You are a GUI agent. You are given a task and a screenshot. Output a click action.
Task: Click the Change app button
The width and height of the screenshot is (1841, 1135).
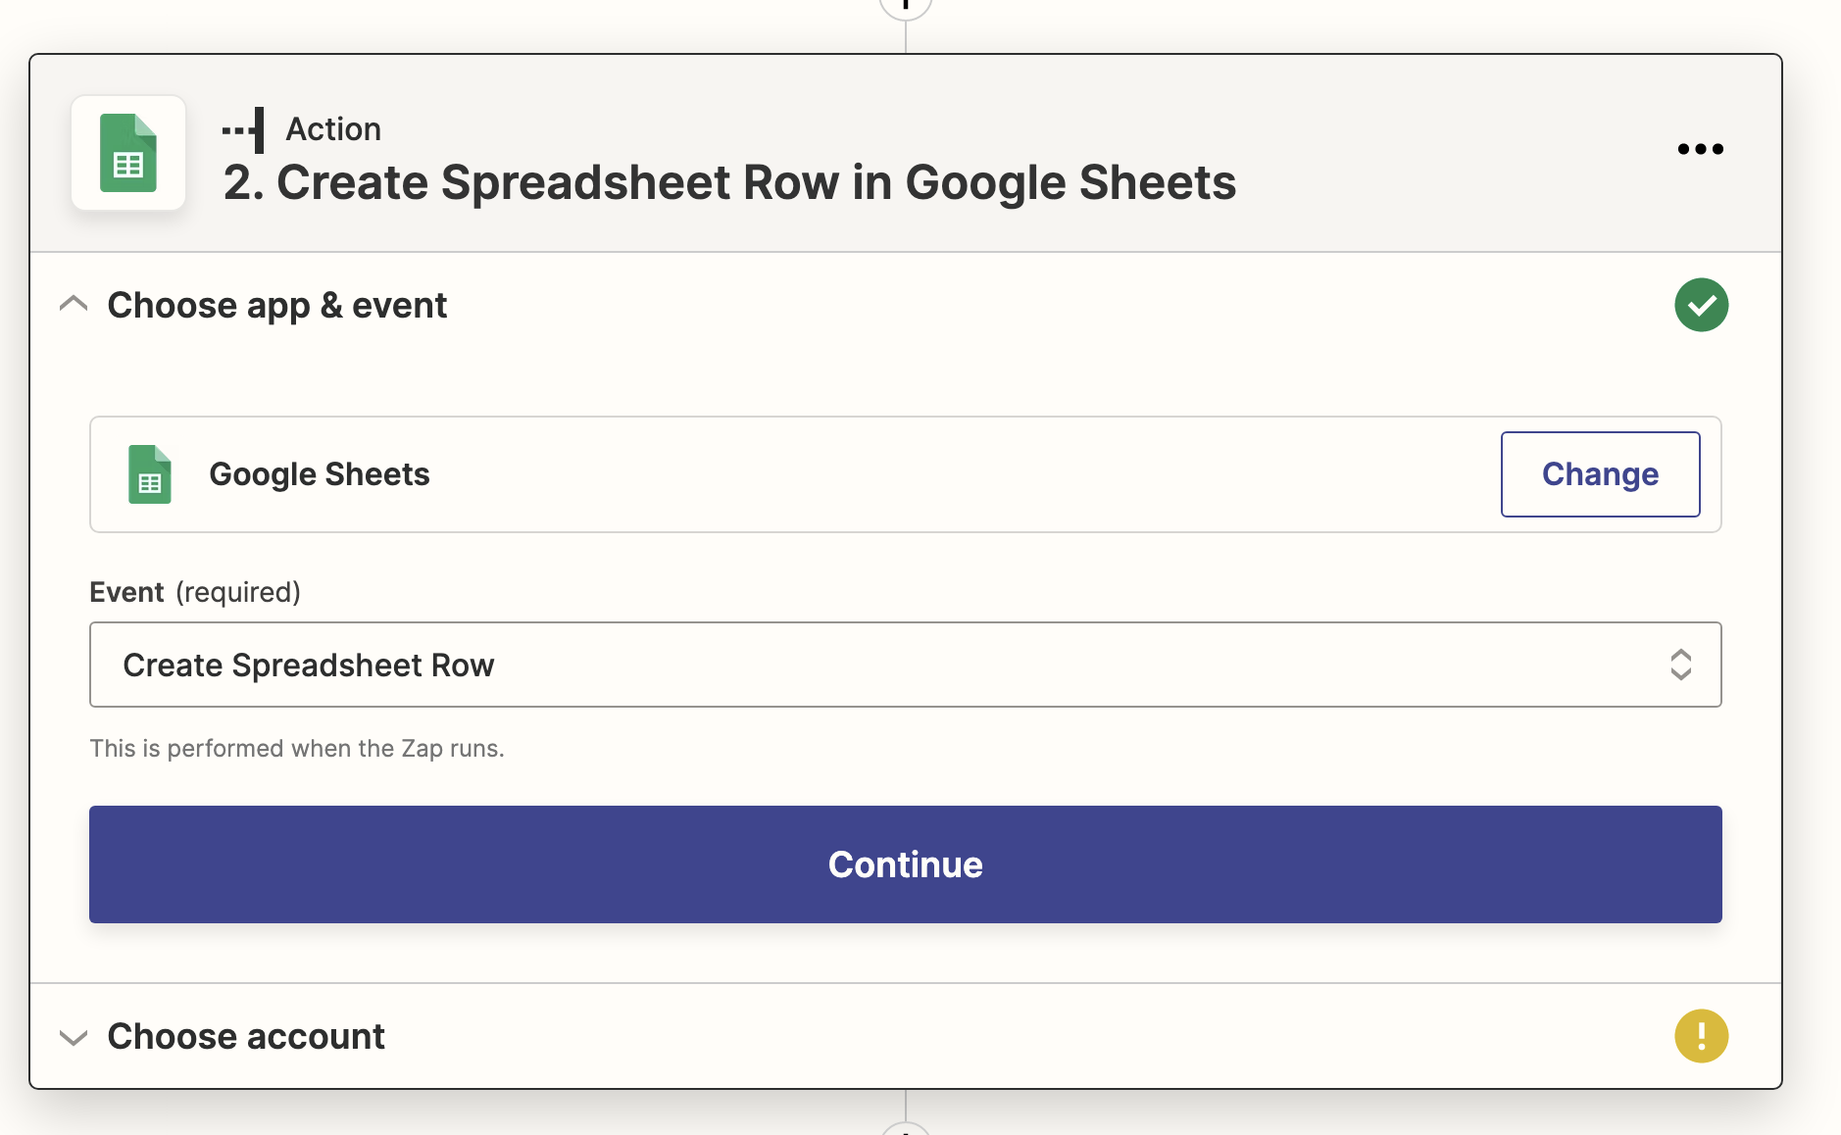click(x=1600, y=474)
